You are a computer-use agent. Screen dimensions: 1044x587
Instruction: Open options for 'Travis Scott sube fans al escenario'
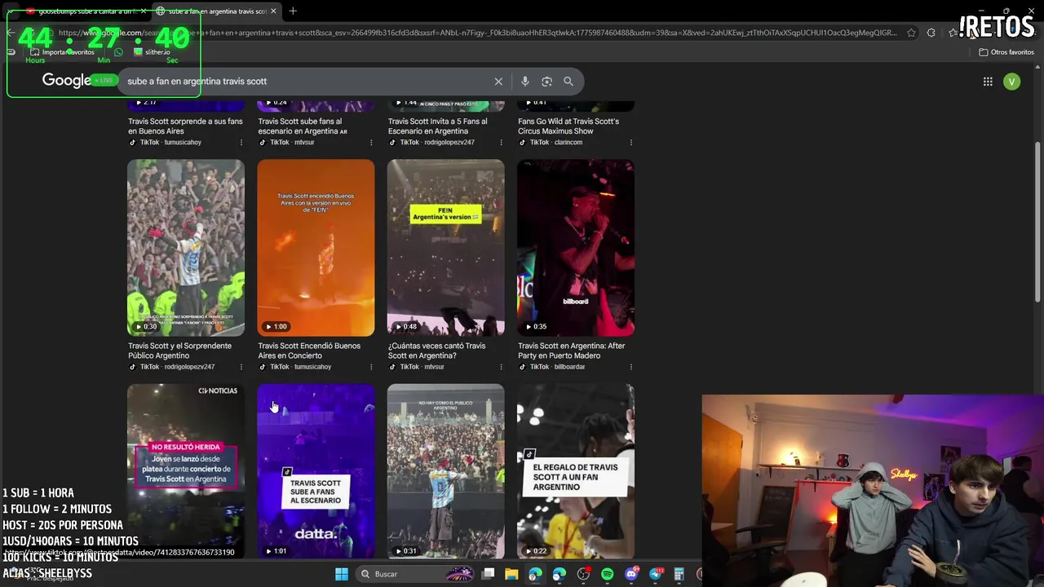click(371, 142)
